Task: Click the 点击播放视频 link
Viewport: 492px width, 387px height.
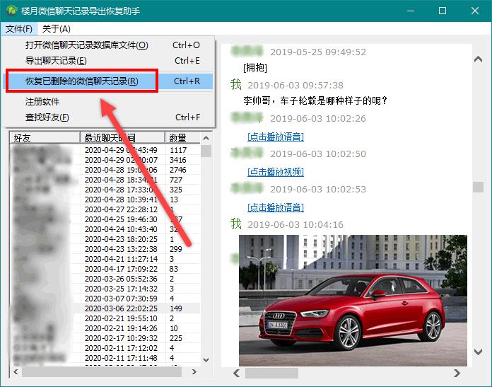Action: [275, 172]
